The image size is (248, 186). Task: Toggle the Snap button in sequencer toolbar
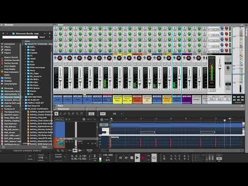[103, 114]
